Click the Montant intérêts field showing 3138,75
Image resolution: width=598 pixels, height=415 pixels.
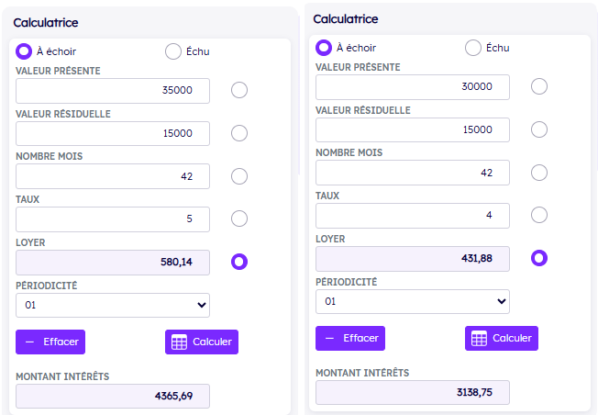point(412,392)
